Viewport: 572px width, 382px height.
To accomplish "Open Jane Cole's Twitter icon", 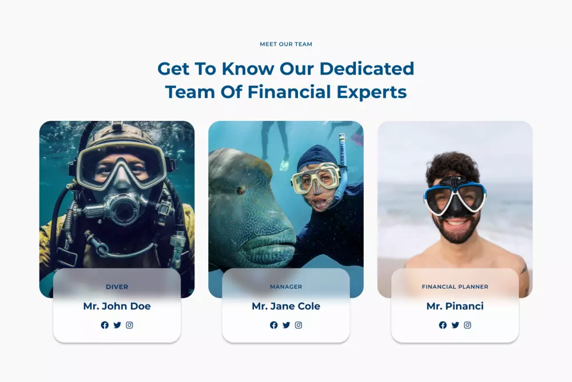I will pyautogui.click(x=286, y=325).
